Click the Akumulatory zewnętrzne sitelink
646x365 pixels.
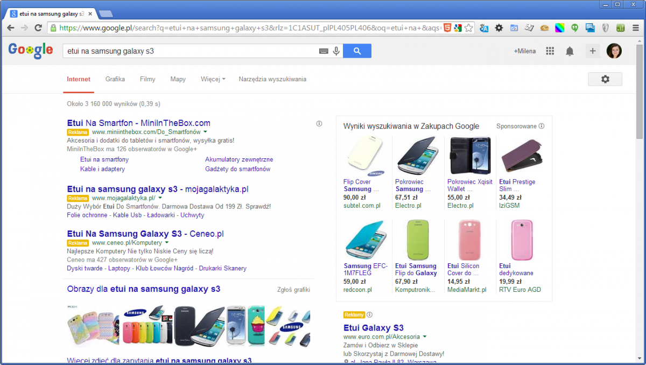coord(239,159)
